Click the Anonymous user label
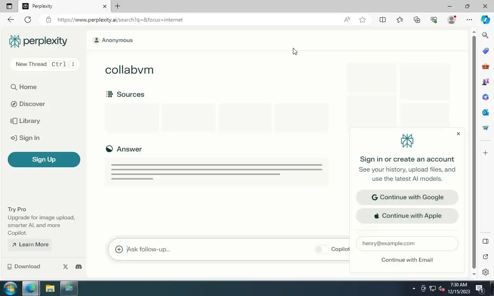494x296 pixels. point(113,40)
